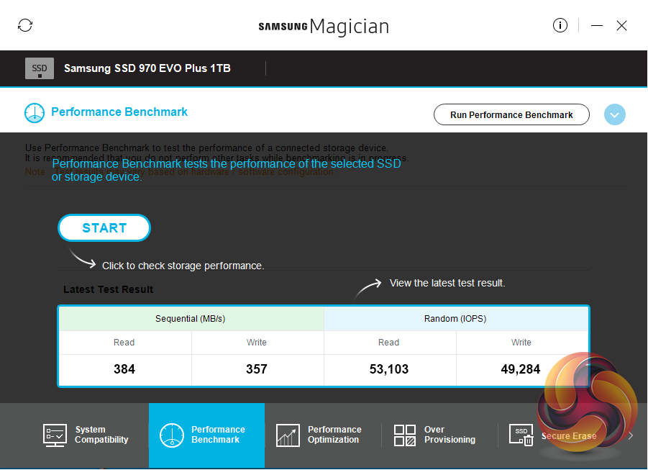This screenshot has height=470, width=648.
Task: Click the refresh icon in title bar
Action: pos(25,25)
